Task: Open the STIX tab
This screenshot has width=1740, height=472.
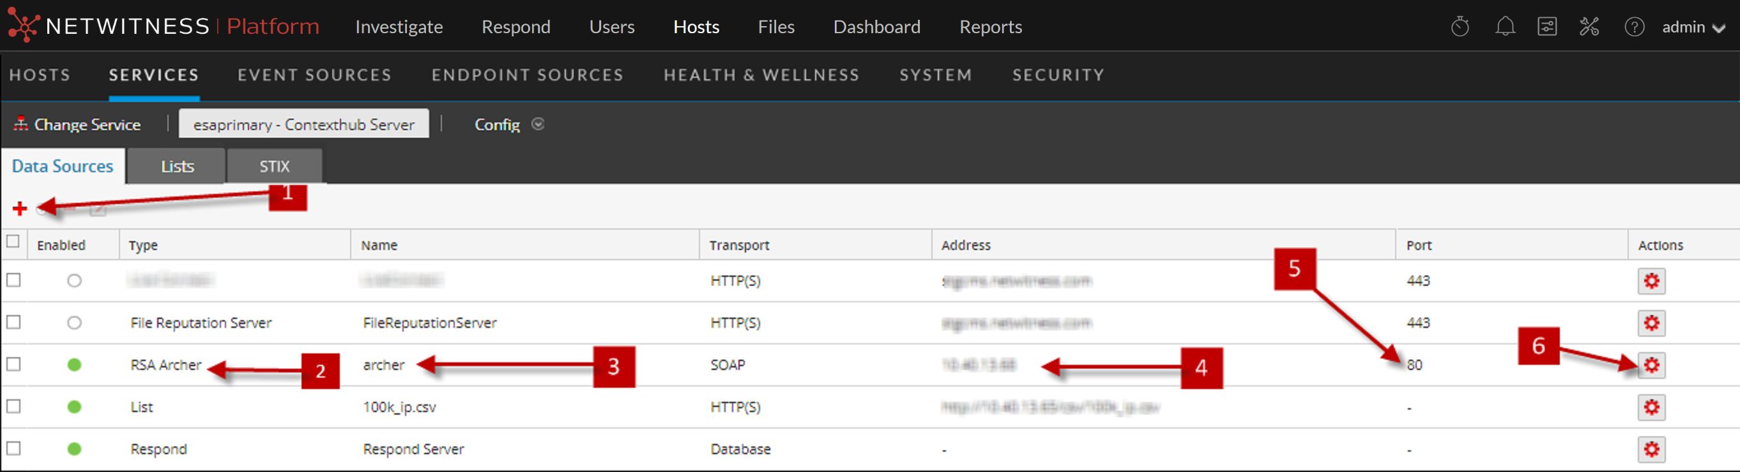Action: [x=274, y=166]
